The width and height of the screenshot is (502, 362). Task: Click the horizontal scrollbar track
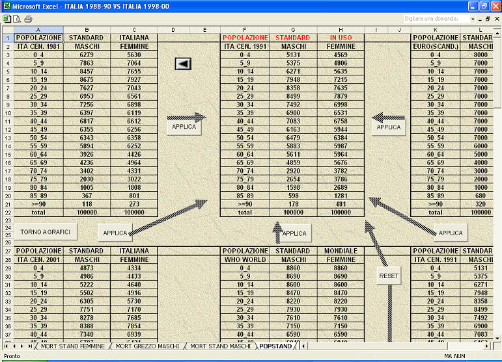395,346
